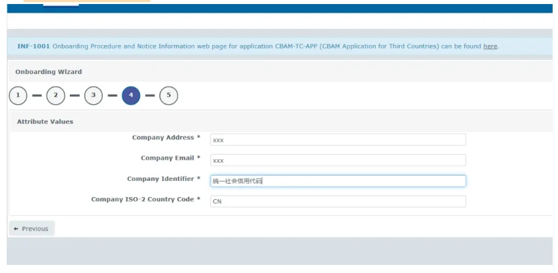The width and height of the screenshot is (558, 273).
Task: Click the Previous button
Action: (32, 229)
